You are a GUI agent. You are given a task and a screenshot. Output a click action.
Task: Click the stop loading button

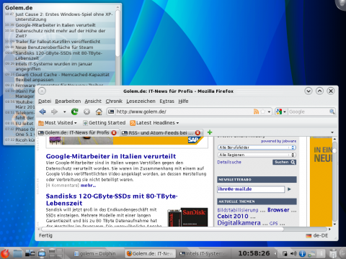[86, 112]
